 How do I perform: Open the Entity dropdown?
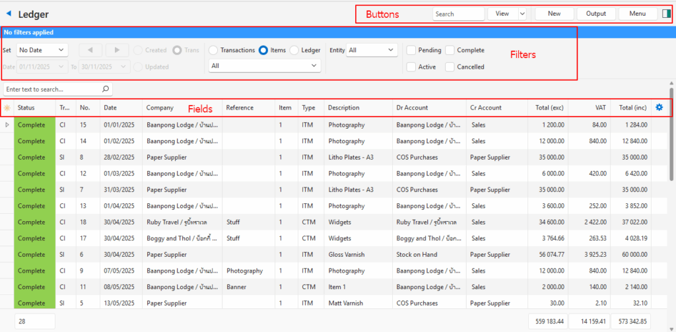(372, 50)
